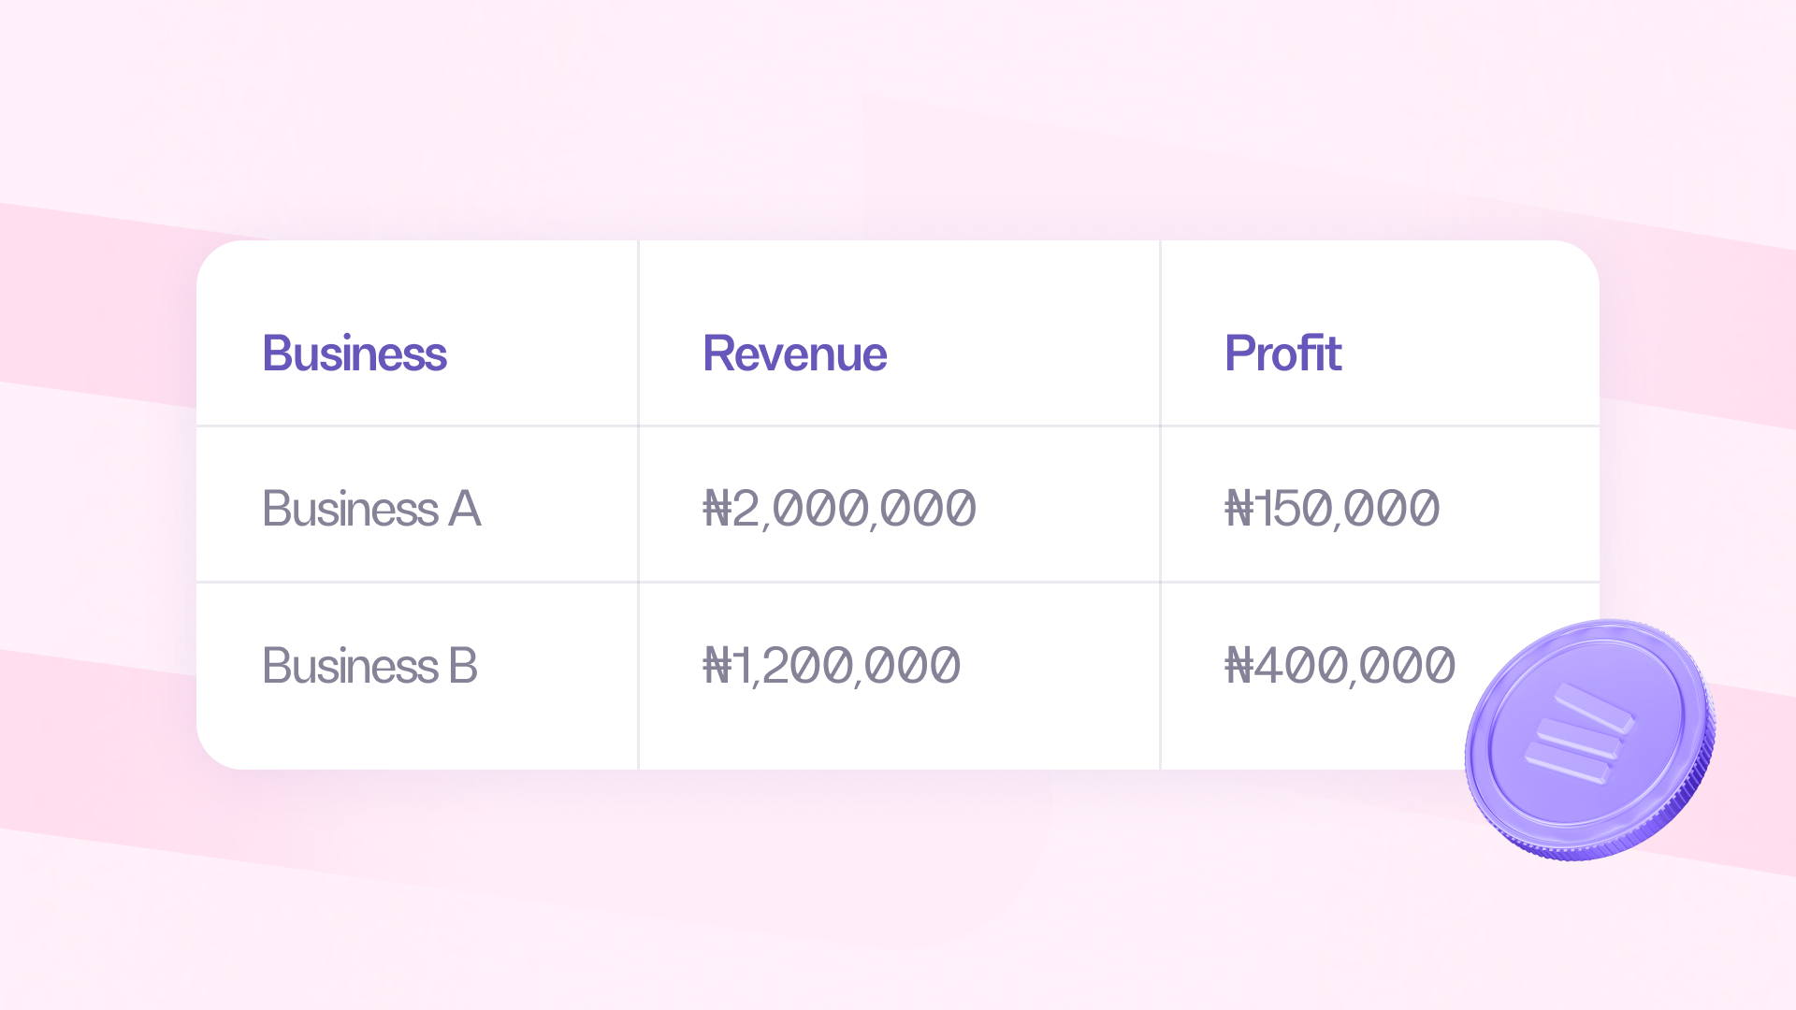Click the purple coin icon

pos(1590,739)
